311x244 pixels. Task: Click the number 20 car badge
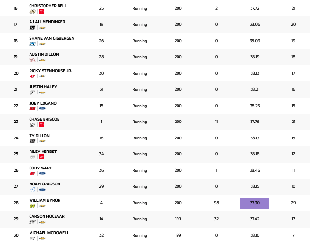pos(32,11)
